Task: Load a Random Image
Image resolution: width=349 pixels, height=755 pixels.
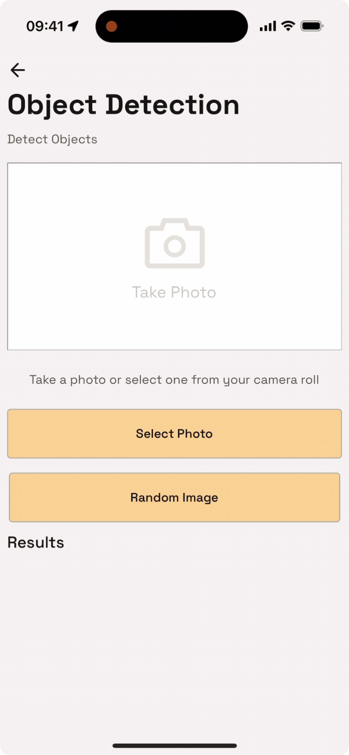Action: 174,497
